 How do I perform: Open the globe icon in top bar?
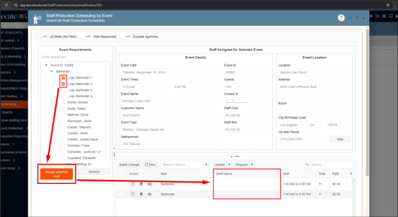click(384, 16)
